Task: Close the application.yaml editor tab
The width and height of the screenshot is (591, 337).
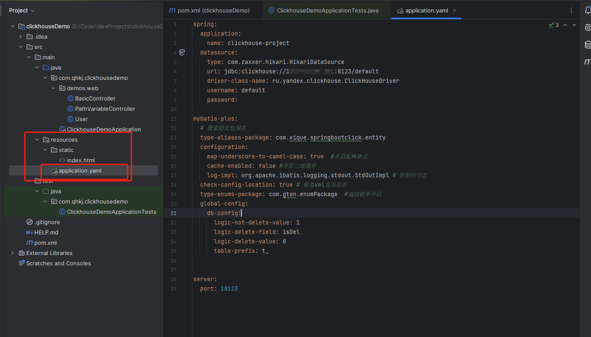Action: tap(454, 10)
